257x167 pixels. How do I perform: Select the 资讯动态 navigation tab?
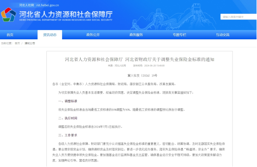pos(50,35)
